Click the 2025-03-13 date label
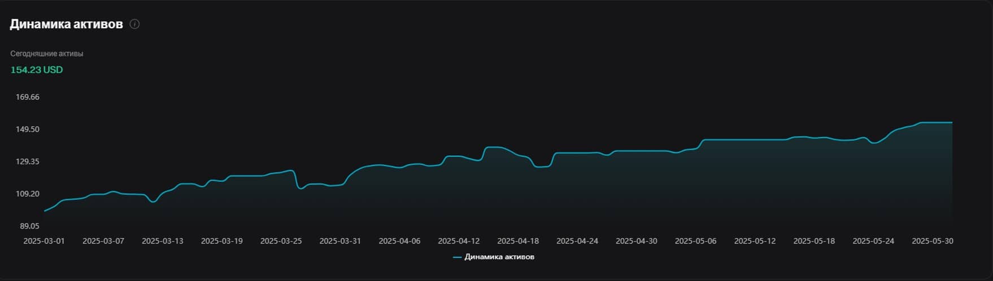 coord(163,241)
